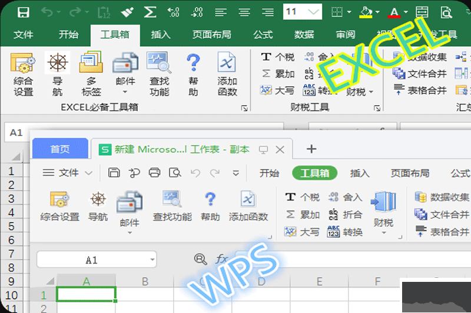The image size is (471, 313).
Task: Click the AutoSum sigma icon in Excel toolbar
Action: (x=150, y=12)
